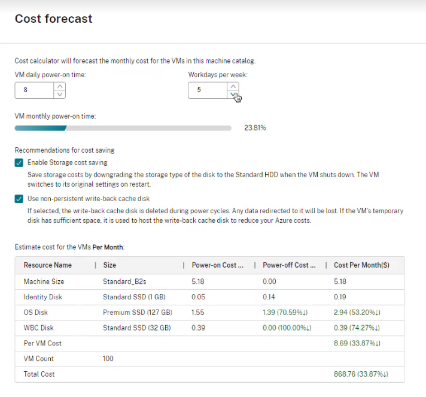Uncheck Use non-persistent write-back cache disk
This screenshot has height=397, width=426.
tap(19, 199)
